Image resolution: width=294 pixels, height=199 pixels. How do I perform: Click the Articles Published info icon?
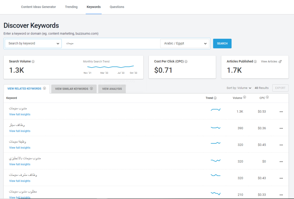[x=255, y=61]
